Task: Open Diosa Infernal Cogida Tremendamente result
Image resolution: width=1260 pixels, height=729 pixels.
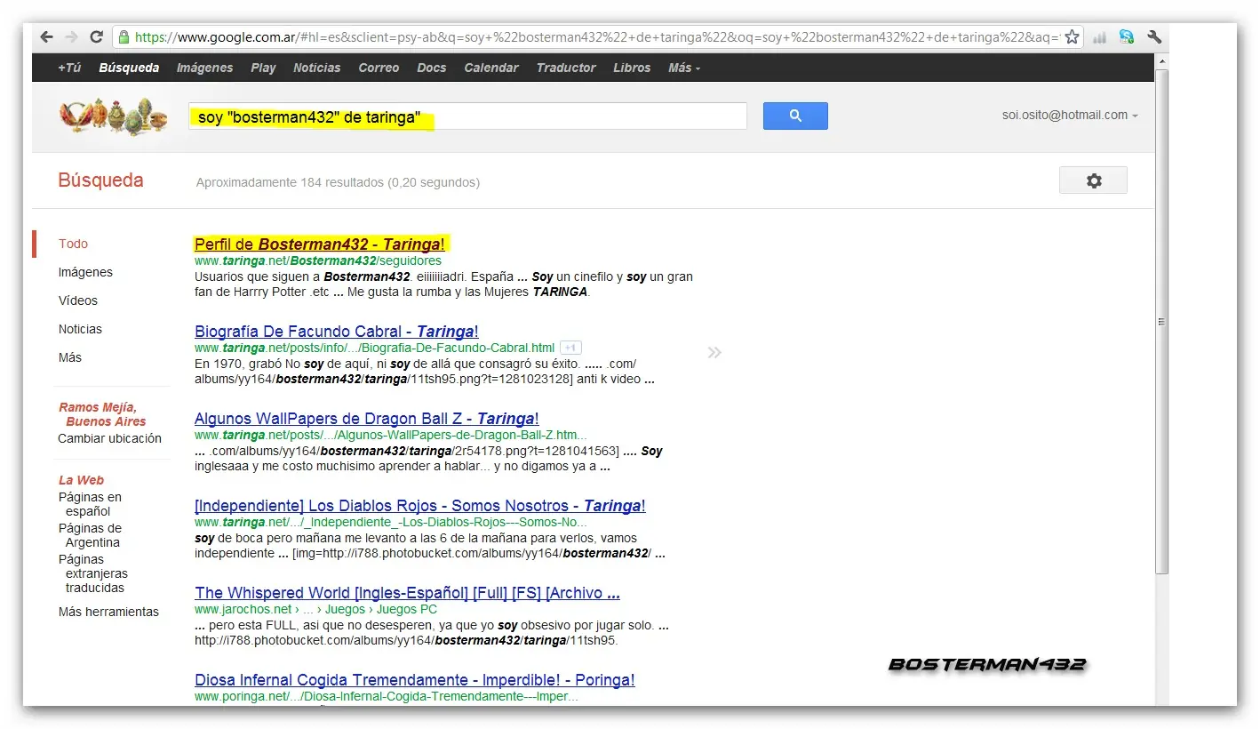Action: [415, 680]
